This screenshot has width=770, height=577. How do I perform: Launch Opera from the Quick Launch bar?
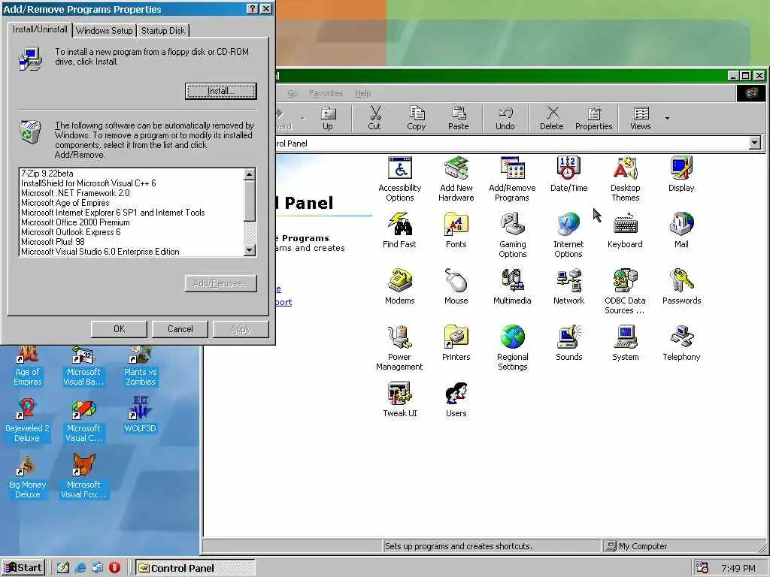click(114, 568)
